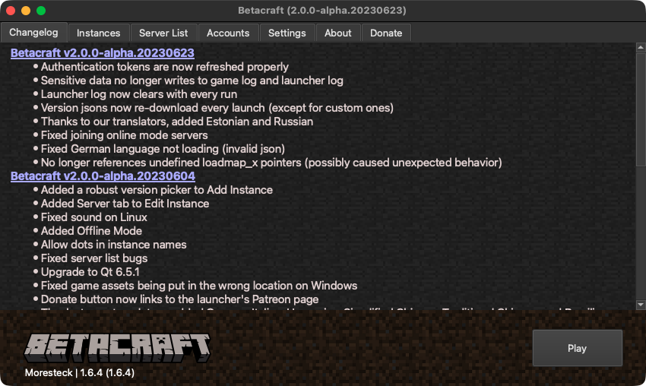Minimize window with the yellow button
The width and height of the screenshot is (646, 386).
click(x=26, y=11)
